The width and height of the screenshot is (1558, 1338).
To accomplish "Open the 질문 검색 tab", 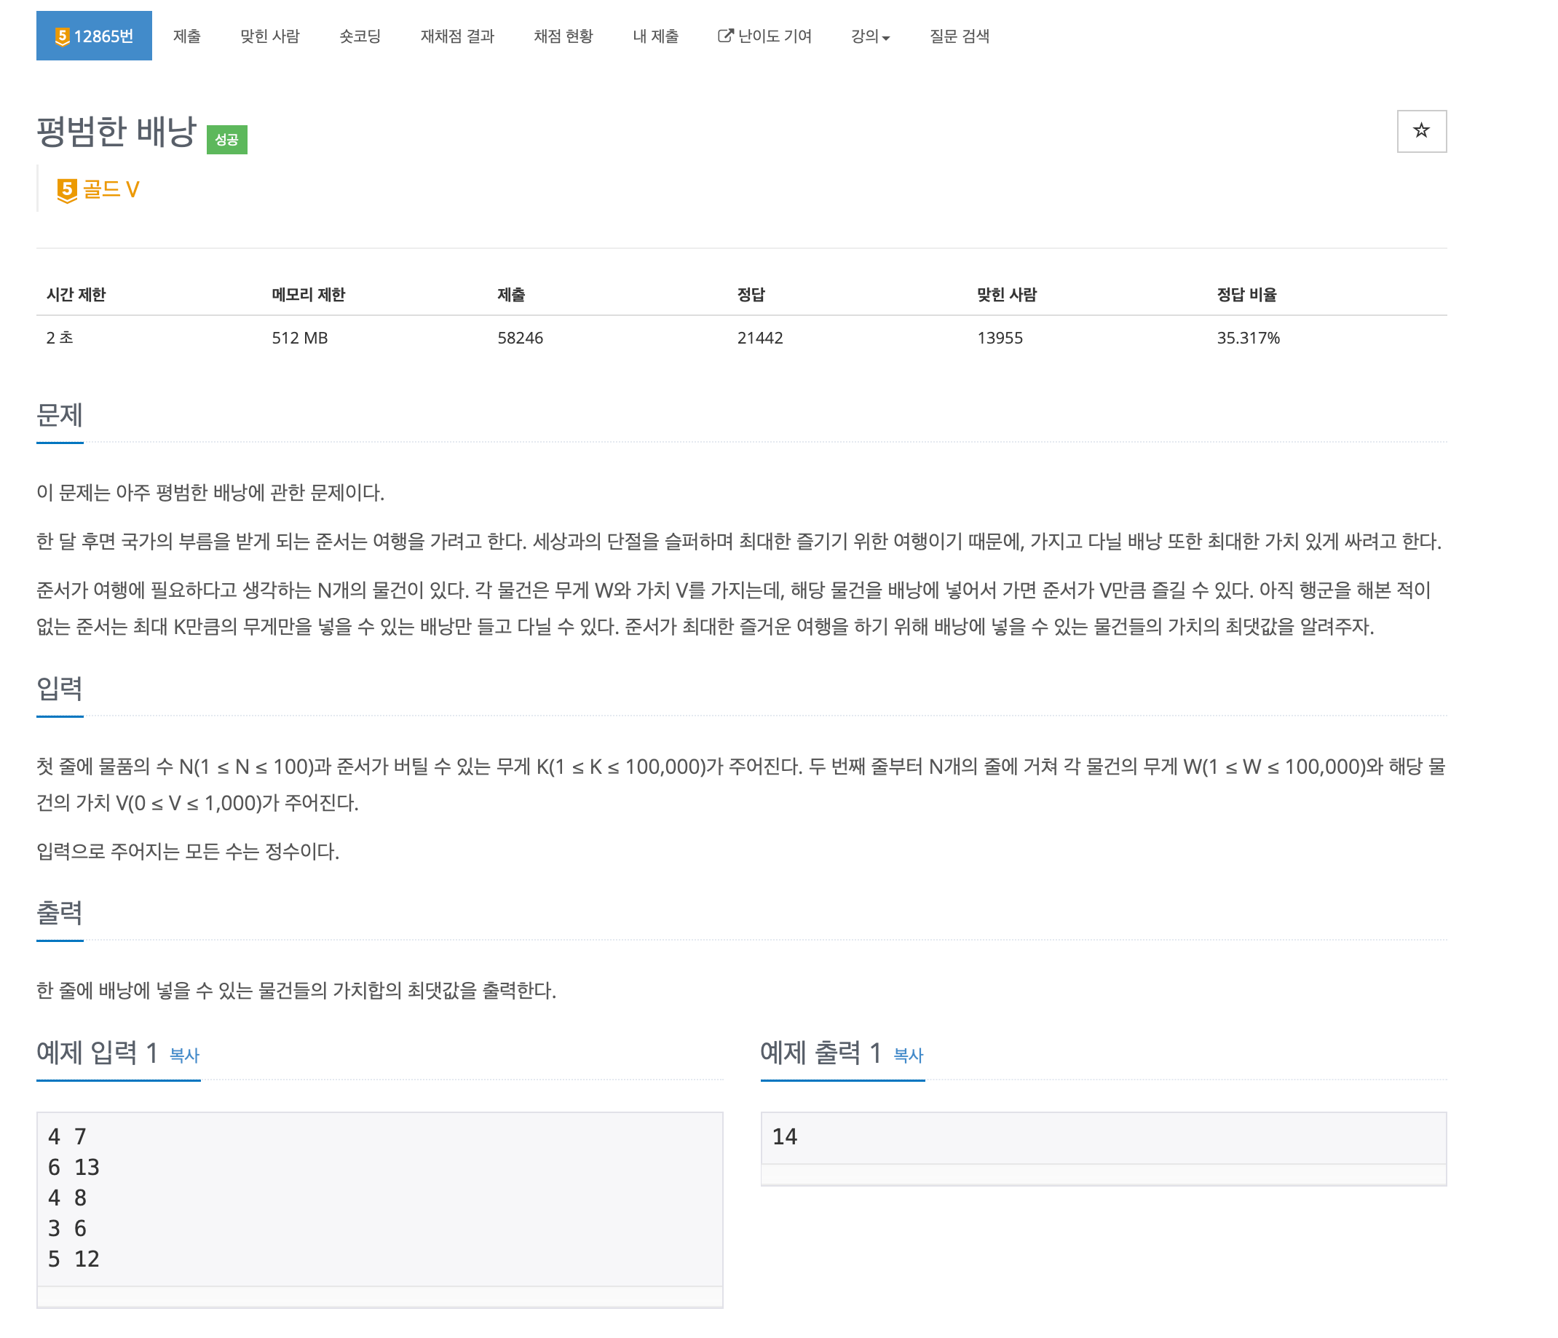I will tap(959, 36).
